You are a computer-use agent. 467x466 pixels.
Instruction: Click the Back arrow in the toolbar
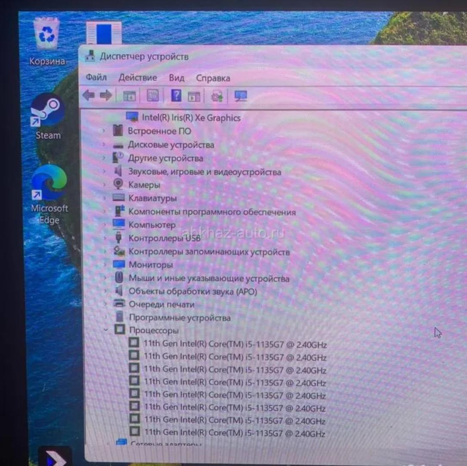point(89,95)
